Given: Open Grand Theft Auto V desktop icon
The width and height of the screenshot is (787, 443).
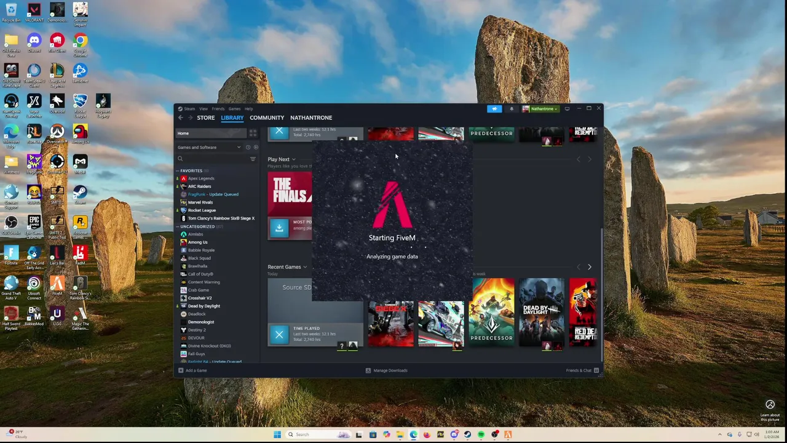Looking at the screenshot, I should (11, 285).
